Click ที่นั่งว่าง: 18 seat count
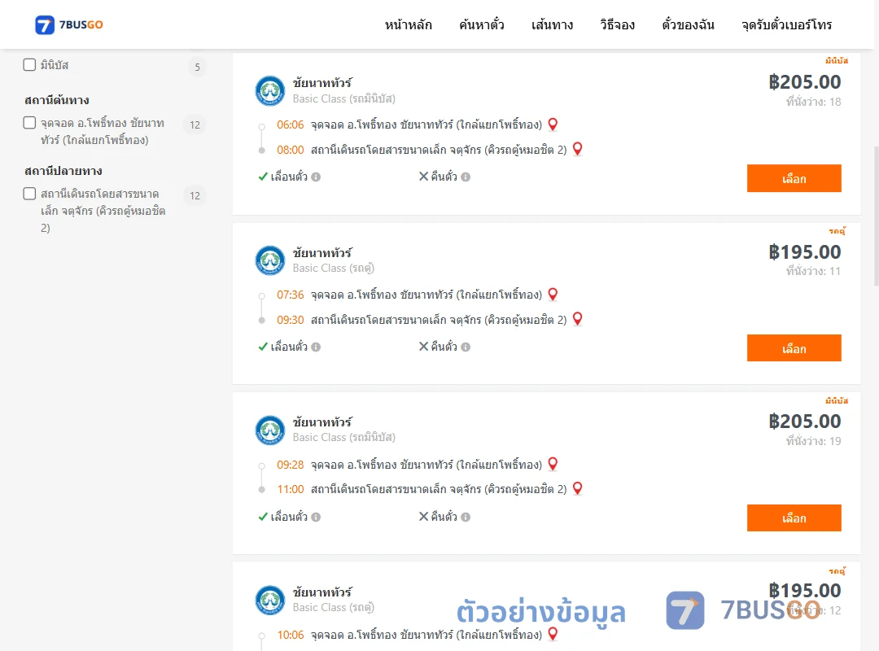The width and height of the screenshot is (879, 651). point(813,102)
